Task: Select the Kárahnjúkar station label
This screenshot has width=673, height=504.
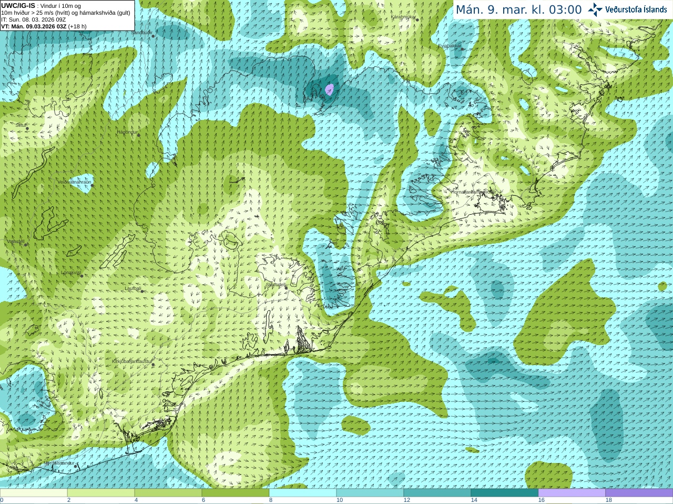Action: [403, 17]
